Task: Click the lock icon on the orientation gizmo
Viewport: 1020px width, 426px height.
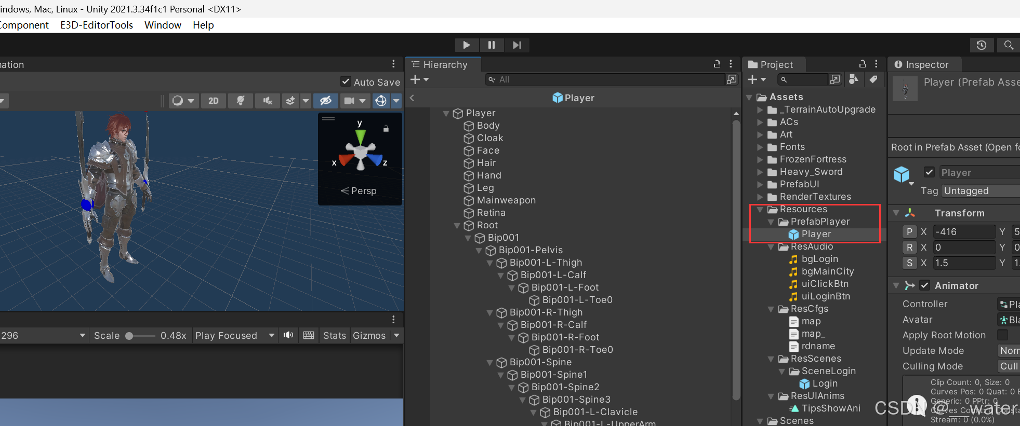Action: click(386, 128)
